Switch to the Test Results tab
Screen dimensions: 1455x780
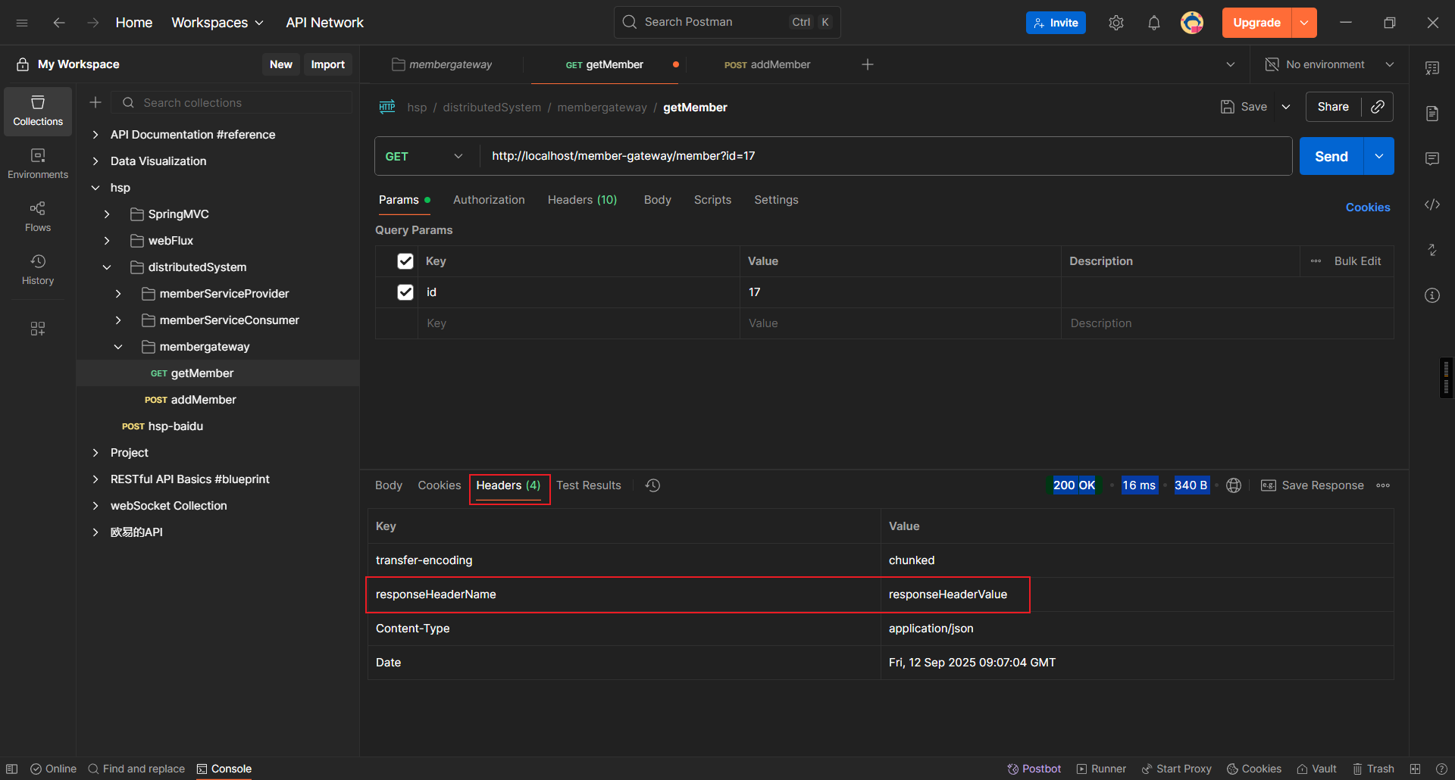(x=588, y=485)
